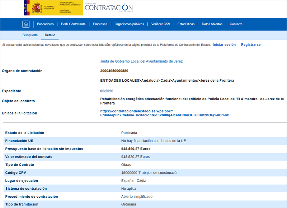Click the Código CPV value 45000000
This screenshot has width=287, height=208.
tap(150, 173)
